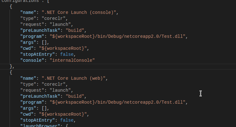The image size is (236, 127).
Task: Click the opening brace of the web configuration
Action: 11,72
